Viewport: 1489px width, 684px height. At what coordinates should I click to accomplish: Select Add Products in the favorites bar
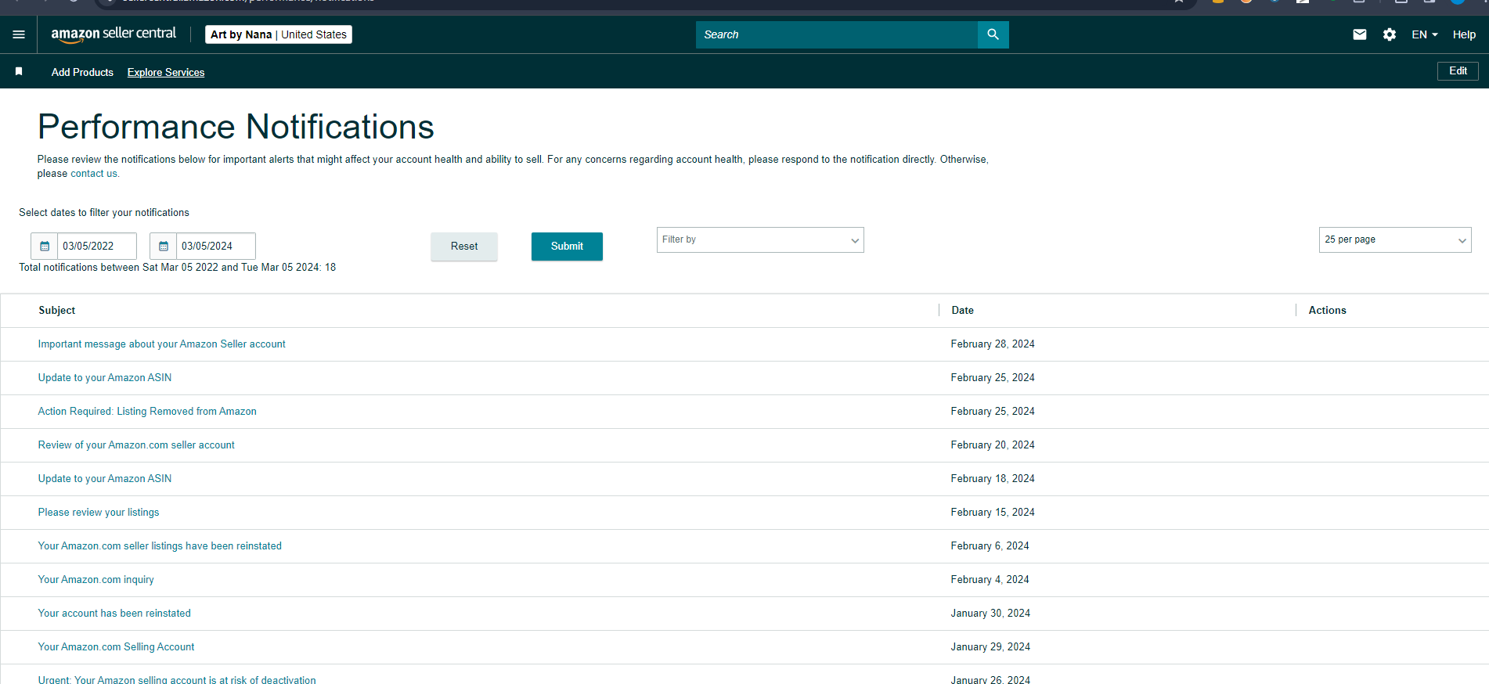(x=82, y=72)
